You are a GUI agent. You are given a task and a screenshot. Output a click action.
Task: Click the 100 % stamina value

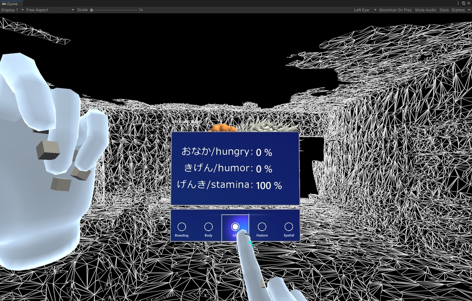coord(269,185)
